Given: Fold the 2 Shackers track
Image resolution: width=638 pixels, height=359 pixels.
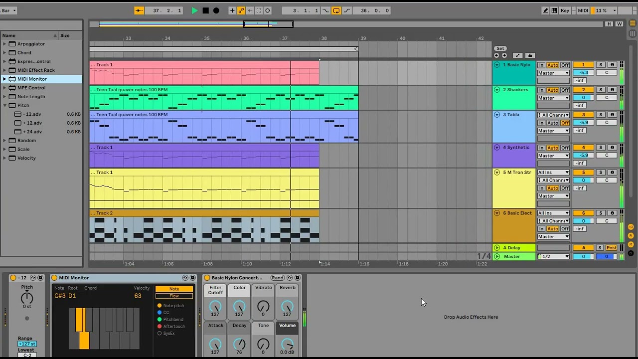Looking at the screenshot, I should tap(497, 90).
